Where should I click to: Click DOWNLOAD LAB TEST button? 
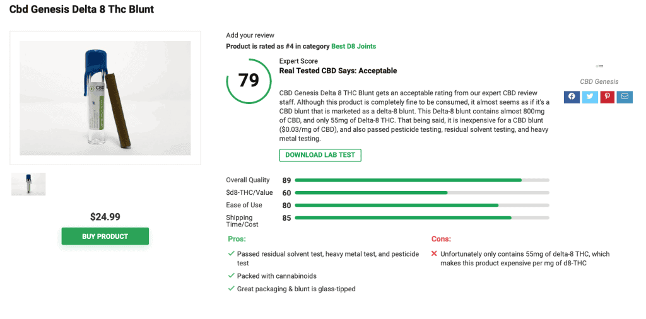[x=320, y=155]
